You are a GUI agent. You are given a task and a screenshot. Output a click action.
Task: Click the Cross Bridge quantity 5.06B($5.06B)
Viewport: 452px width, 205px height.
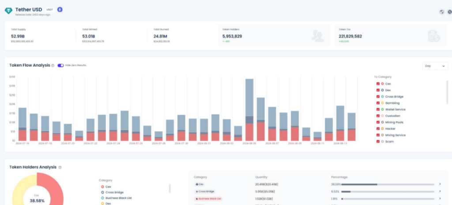[x=265, y=191]
